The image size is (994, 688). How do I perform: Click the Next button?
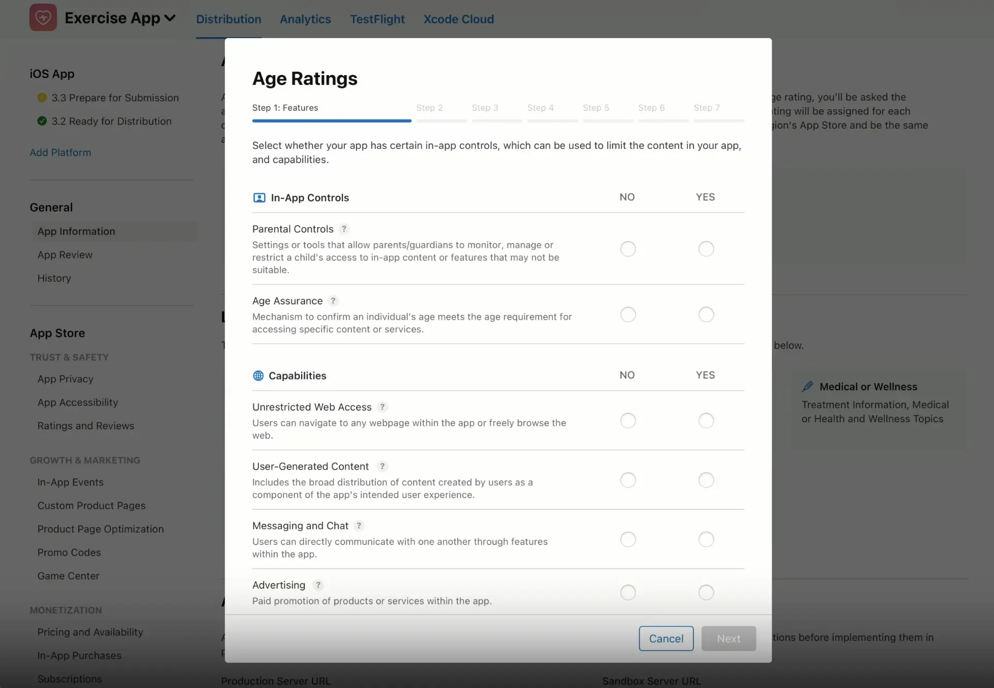(728, 639)
